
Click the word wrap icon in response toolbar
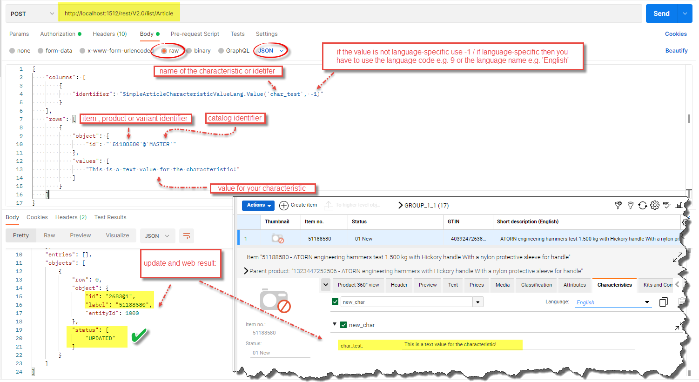[x=187, y=236]
